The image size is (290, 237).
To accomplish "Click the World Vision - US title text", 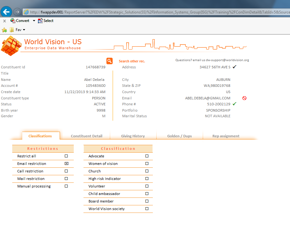I will pos(53,42).
